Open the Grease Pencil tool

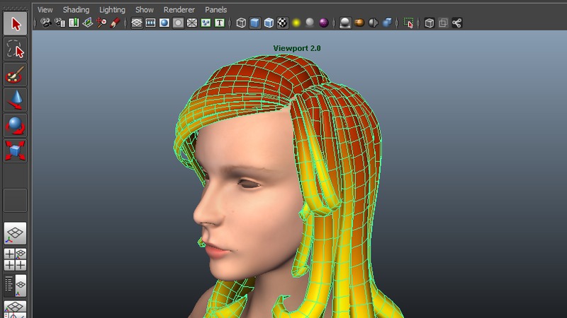pyautogui.click(x=114, y=23)
